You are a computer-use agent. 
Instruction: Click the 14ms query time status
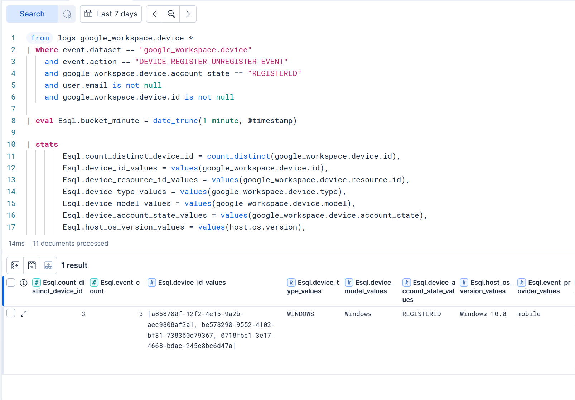16,244
